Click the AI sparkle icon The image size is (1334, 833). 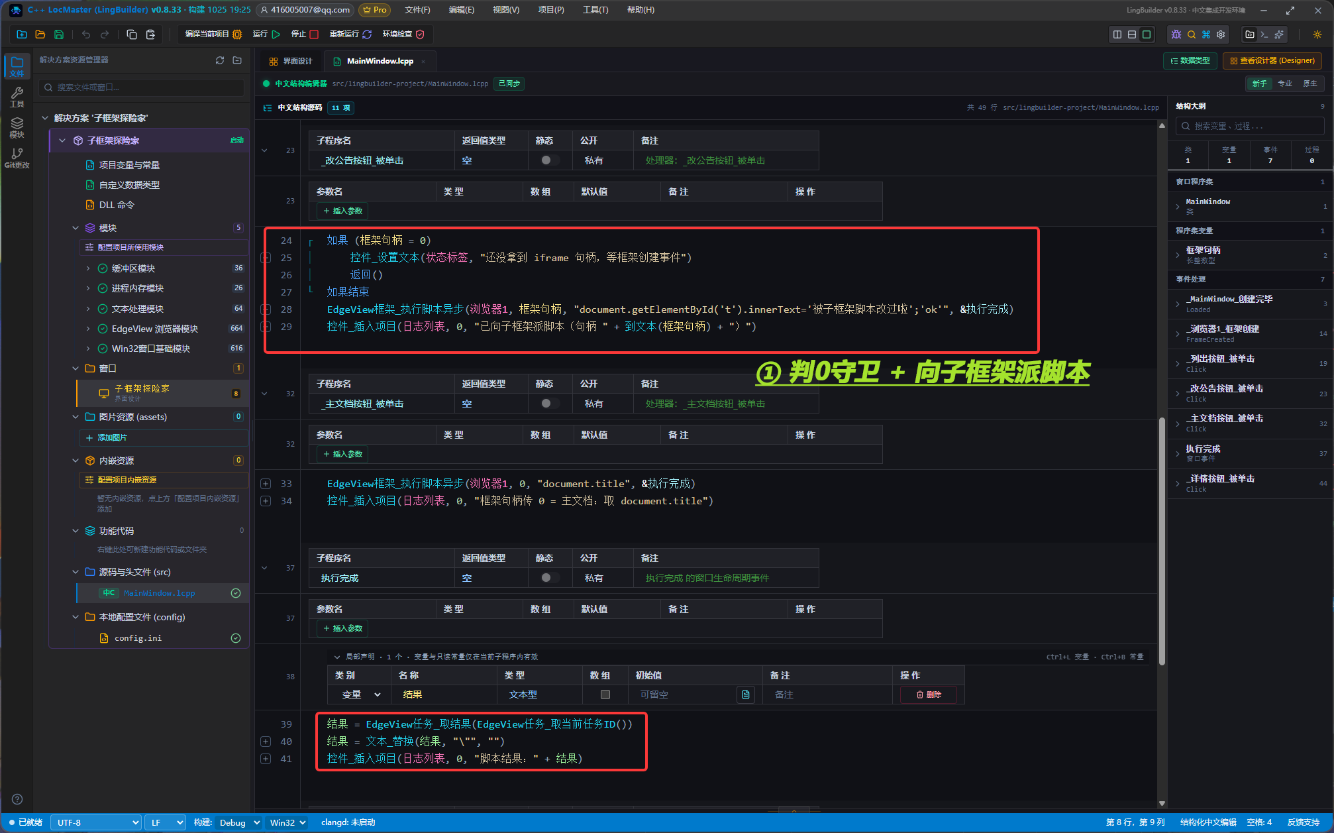tap(1279, 34)
